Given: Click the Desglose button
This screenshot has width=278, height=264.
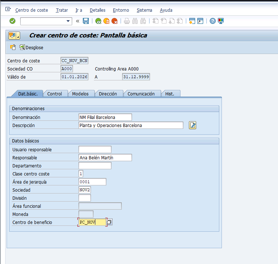Looking at the screenshot, I should point(32,47).
